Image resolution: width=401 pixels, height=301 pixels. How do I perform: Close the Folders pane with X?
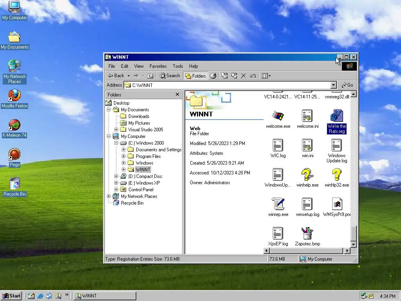point(177,94)
